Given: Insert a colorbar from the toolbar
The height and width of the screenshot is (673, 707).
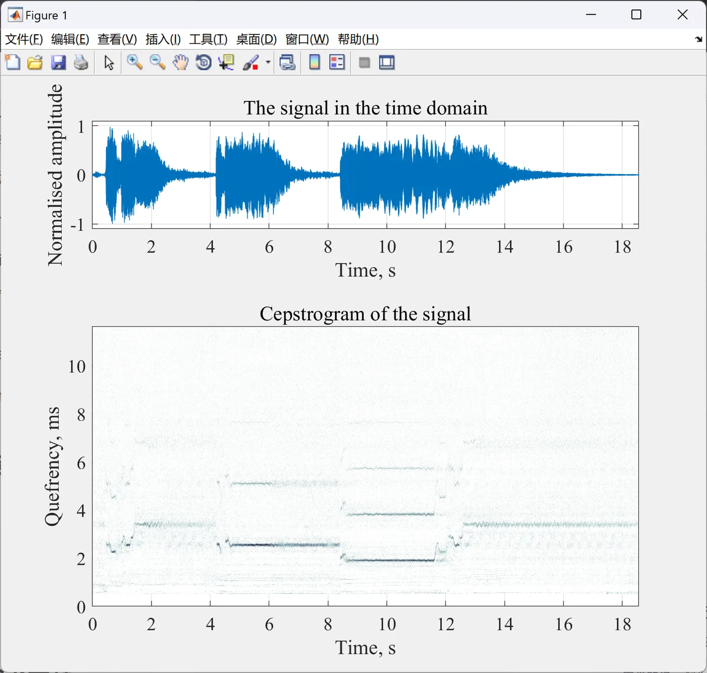Looking at the screenshot, I should pyautogui.click(x=314, y=63).
